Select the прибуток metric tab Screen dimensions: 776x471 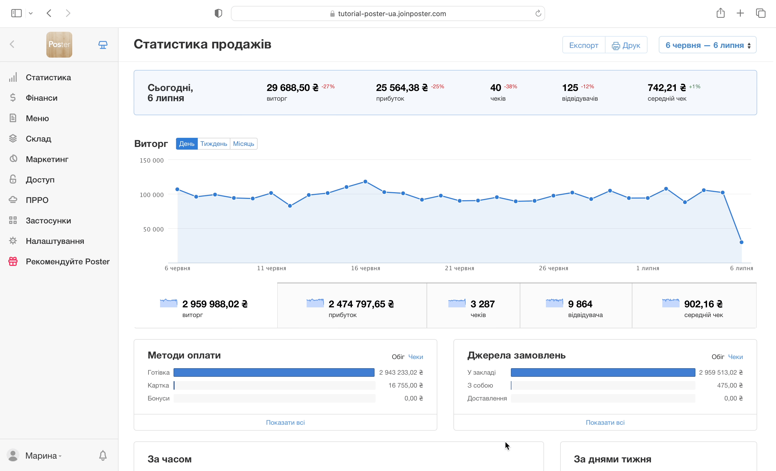(x=351, y=305)
